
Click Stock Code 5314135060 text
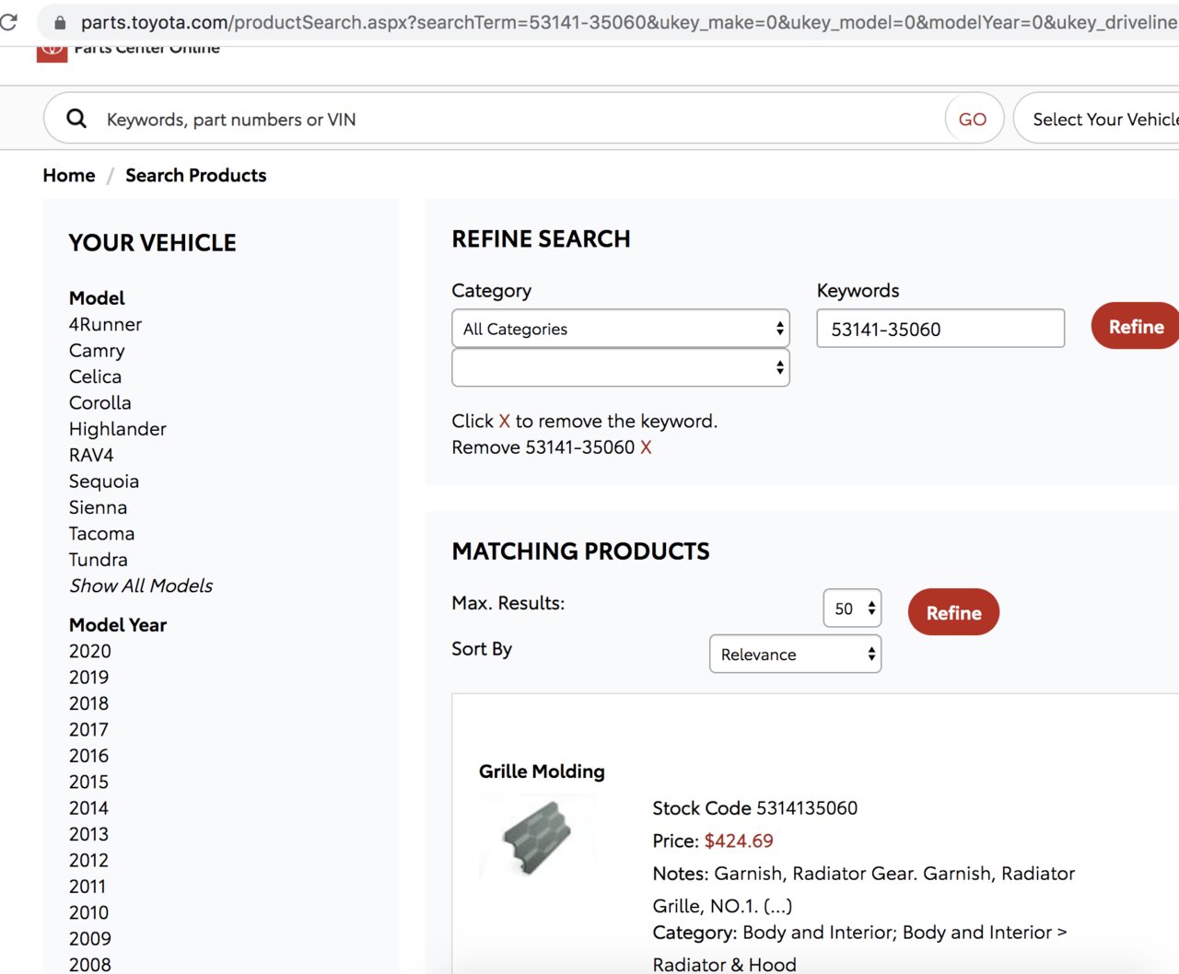pos(755,808)
